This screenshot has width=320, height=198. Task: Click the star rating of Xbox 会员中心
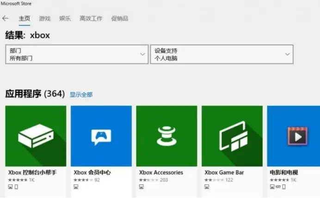pyautogui.click(x=83, y=180)
